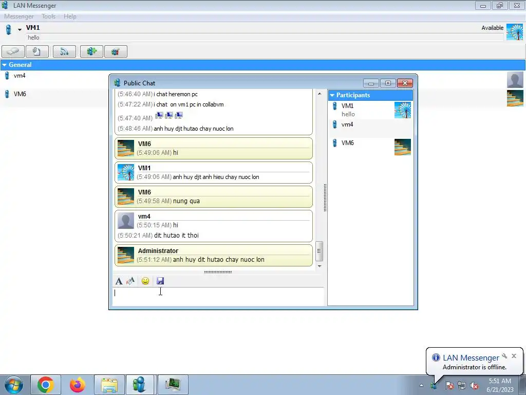This screenshot has height=395, width=526.
Task: Click the file transfer paperclip toolbar button
Action: pyautogui.click(x=37, y=51)
